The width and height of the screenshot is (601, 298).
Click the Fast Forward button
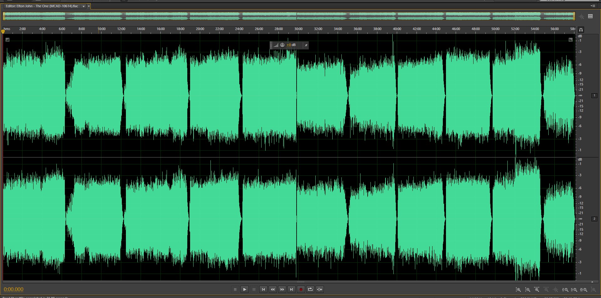pos(282,290)
